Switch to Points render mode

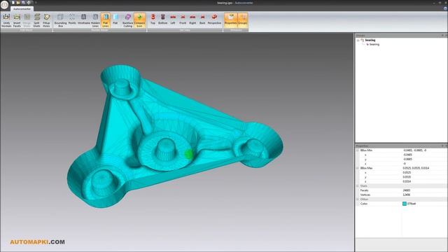[x=72, y=19]
